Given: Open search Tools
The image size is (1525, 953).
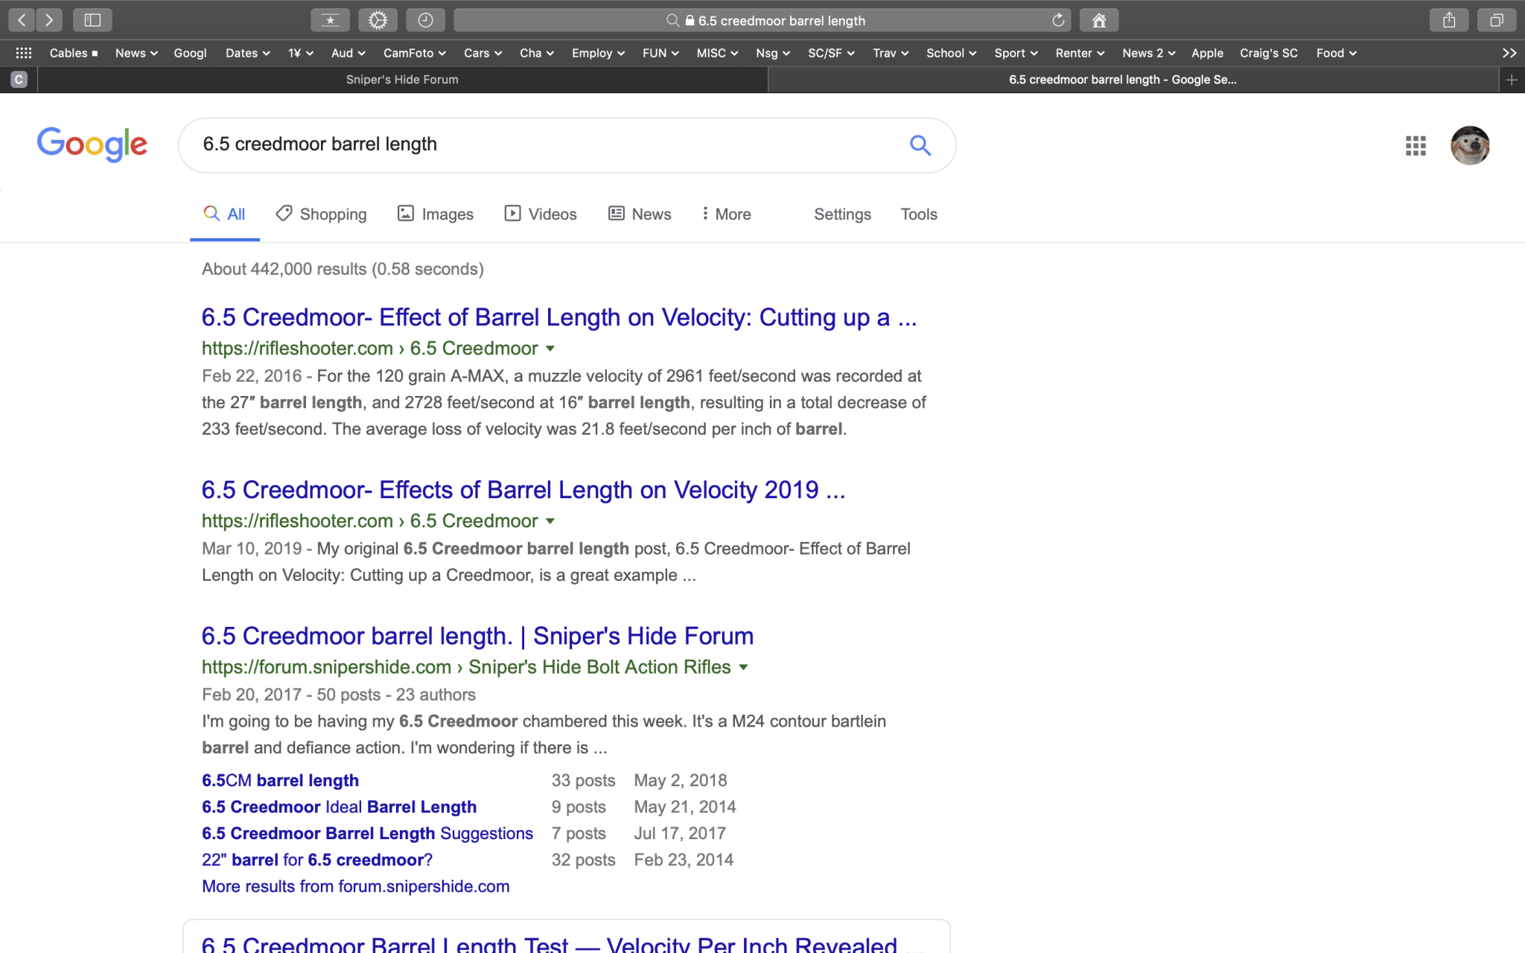Looking at the screenshot, I should pos(918,214).
